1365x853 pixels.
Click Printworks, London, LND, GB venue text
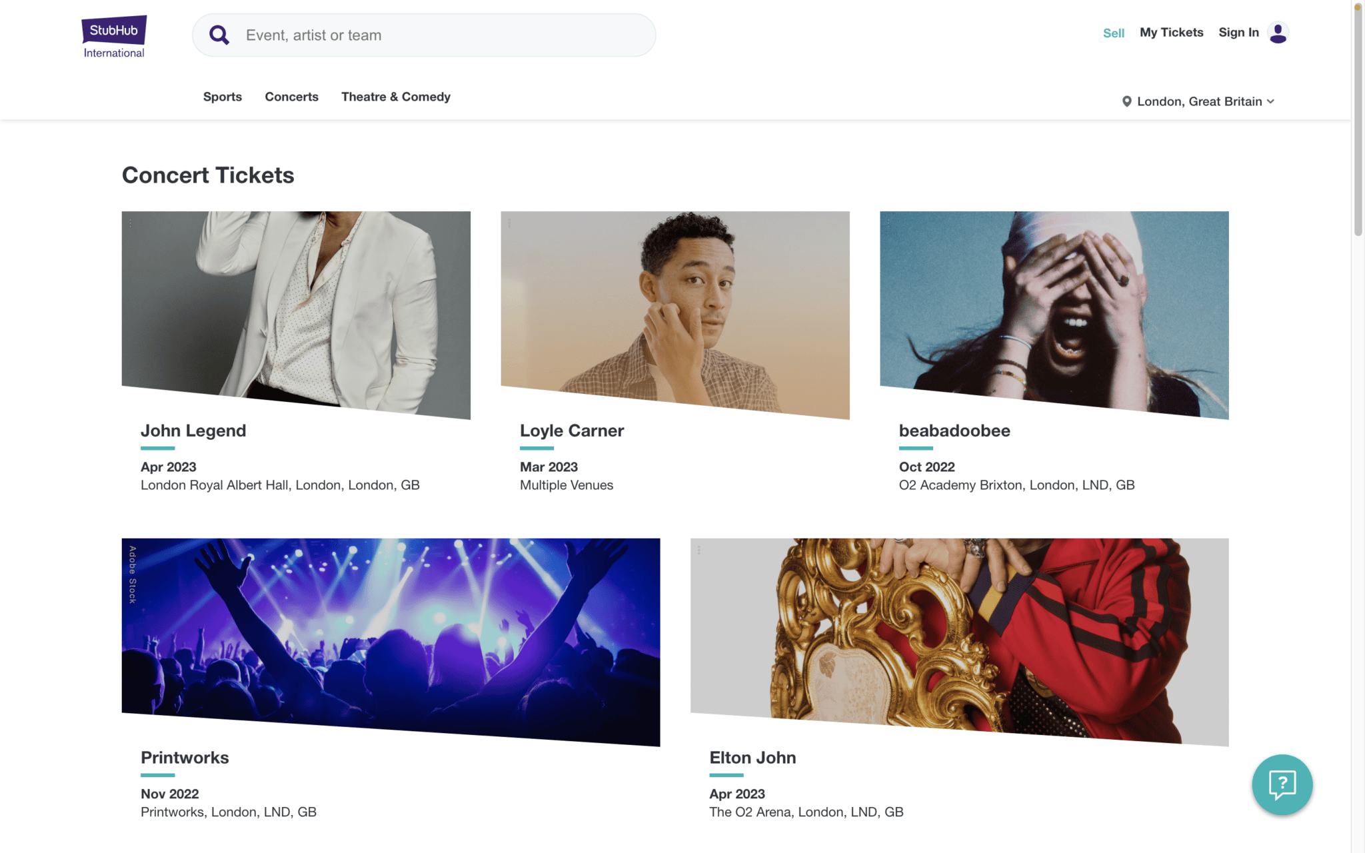click(229, 812)
